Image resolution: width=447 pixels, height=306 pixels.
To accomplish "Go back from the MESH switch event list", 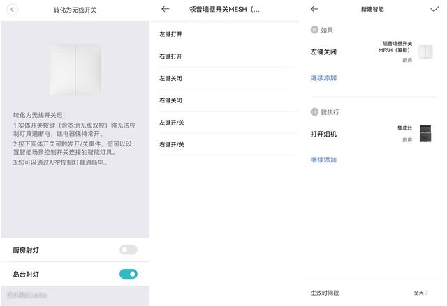I will click(x=165, y=10).
